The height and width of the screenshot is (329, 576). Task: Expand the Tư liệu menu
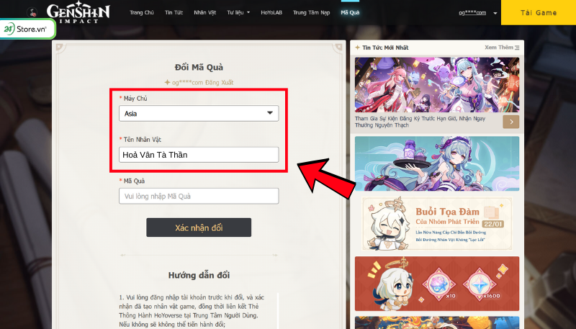pos(238,12)
